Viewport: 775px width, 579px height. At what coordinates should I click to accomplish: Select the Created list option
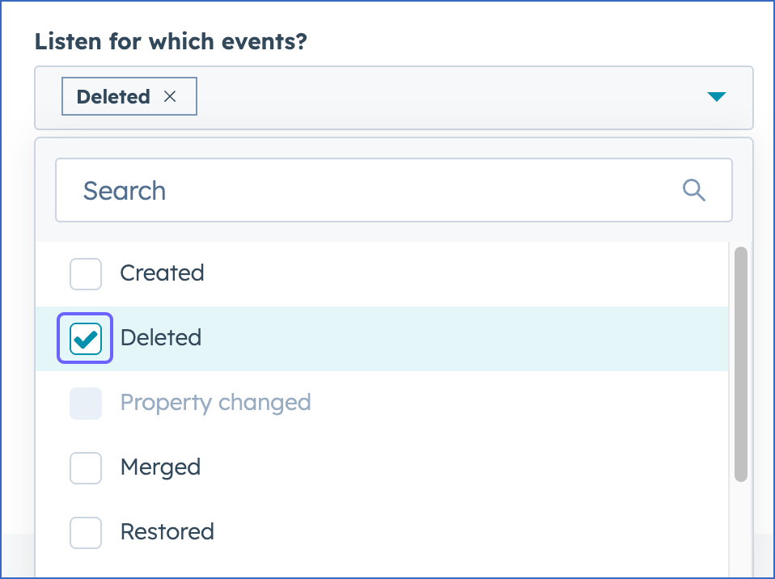162,273
